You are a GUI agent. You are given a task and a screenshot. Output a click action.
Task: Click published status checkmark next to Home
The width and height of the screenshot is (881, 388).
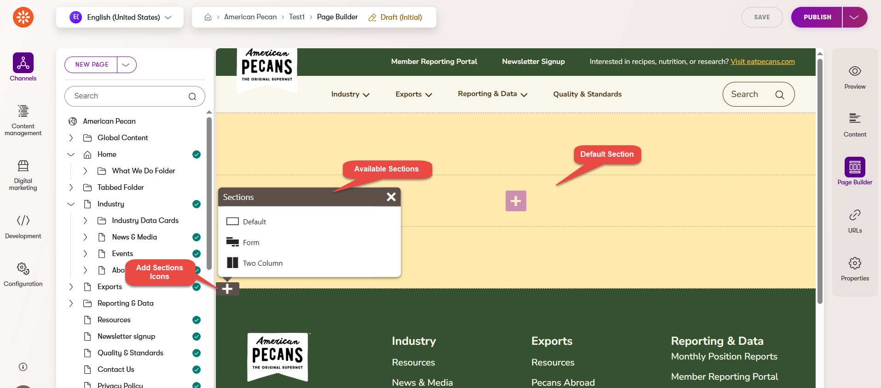tap(197, 154)
